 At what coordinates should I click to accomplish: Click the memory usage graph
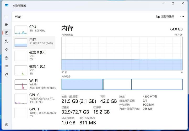tap(122, 53)
